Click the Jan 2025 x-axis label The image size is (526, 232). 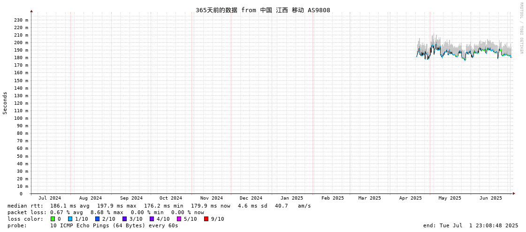click(292, 198)
